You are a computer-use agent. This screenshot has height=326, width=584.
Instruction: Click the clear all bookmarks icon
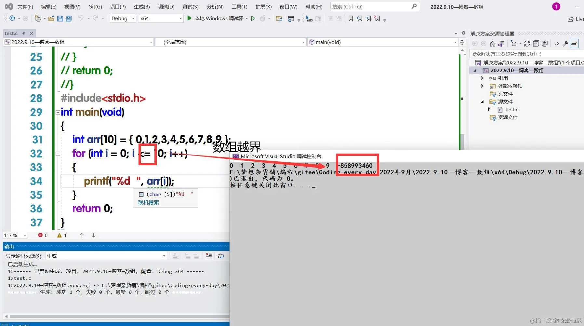[377, 19]
